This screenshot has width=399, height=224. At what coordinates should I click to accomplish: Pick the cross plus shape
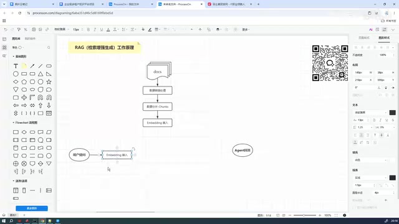[24, 98]
